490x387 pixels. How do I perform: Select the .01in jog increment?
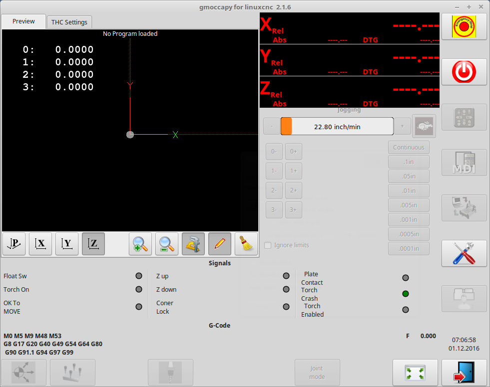pos(409,191)
